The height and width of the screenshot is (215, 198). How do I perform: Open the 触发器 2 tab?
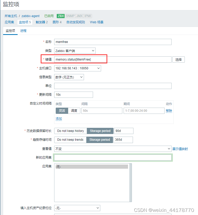tap(42, 22)
